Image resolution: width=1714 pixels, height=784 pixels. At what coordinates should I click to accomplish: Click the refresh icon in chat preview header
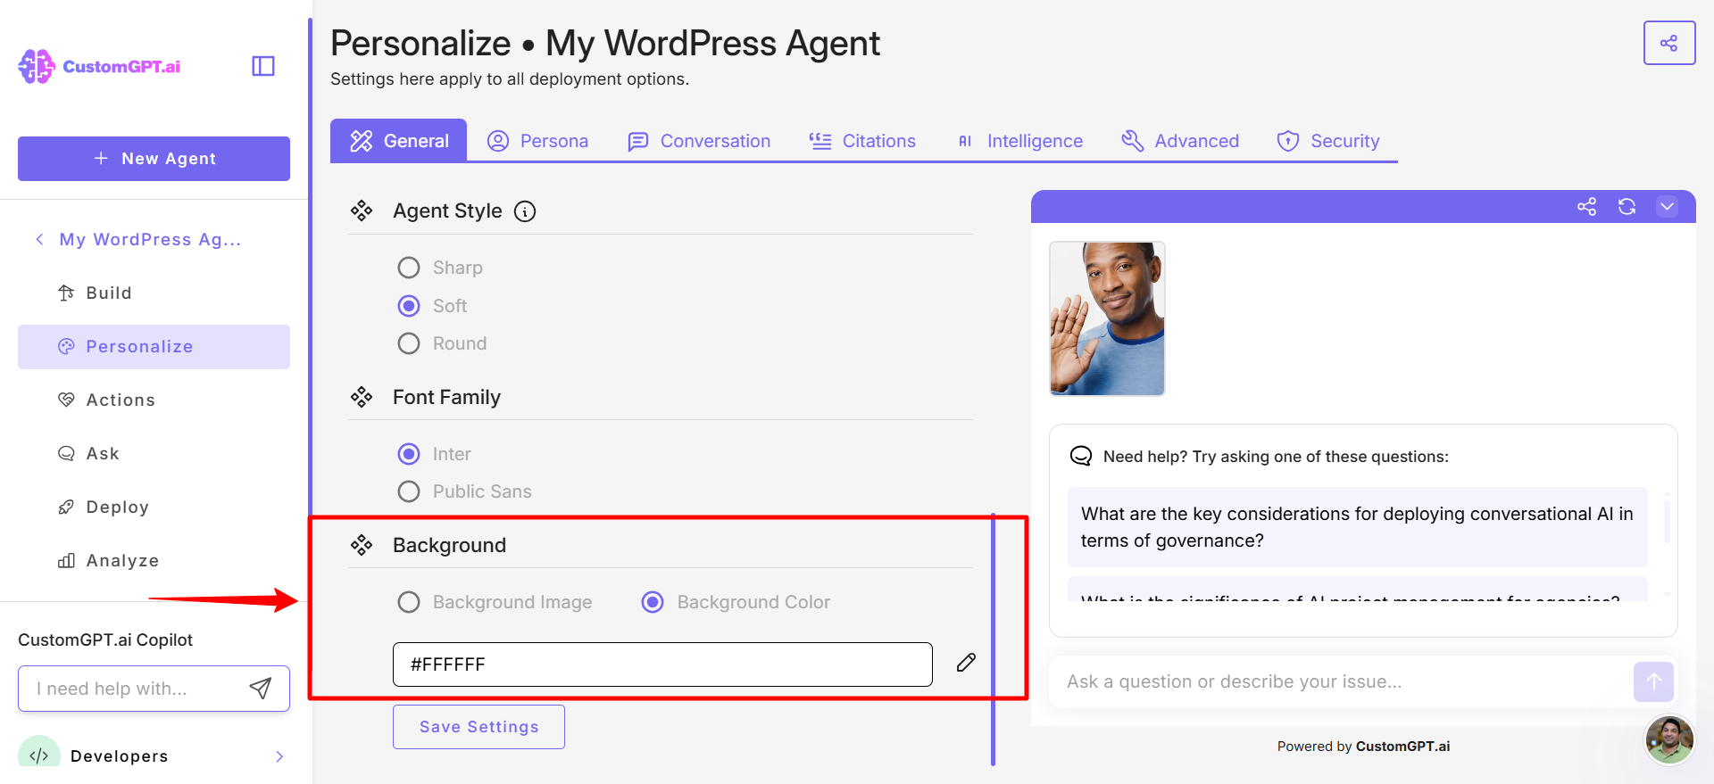click(x=1627, y=207)
